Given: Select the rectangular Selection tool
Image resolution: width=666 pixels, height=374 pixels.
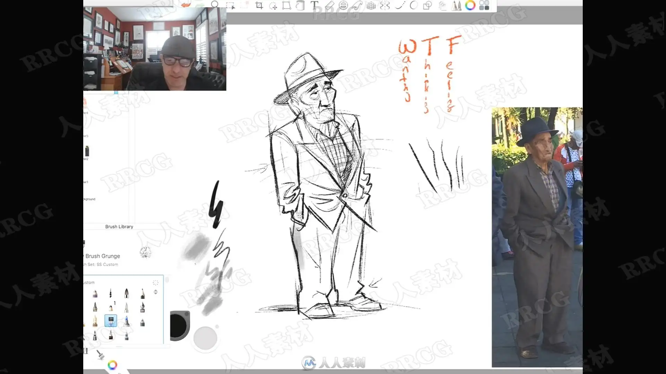Looking at the screenshot, I should [230, 6].
